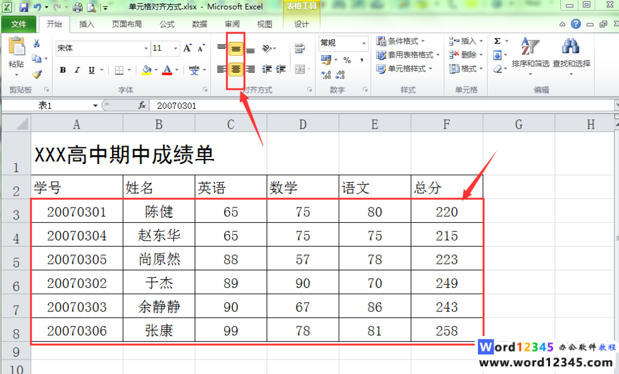Increase font size with the large A icon

tap(187, 48)
